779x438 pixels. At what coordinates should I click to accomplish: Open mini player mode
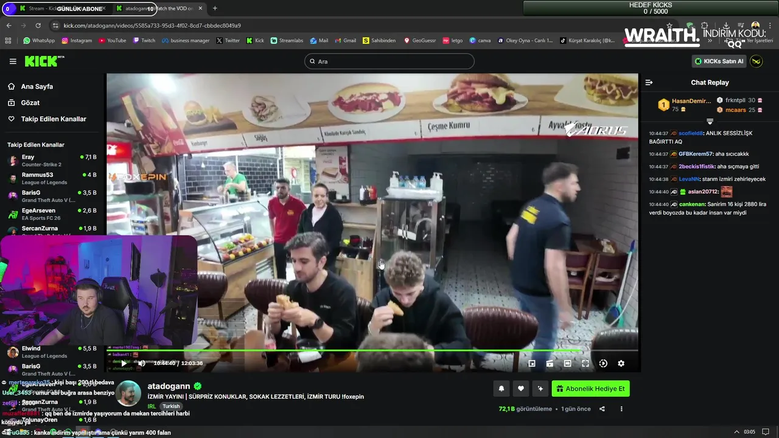click(532, 363)
